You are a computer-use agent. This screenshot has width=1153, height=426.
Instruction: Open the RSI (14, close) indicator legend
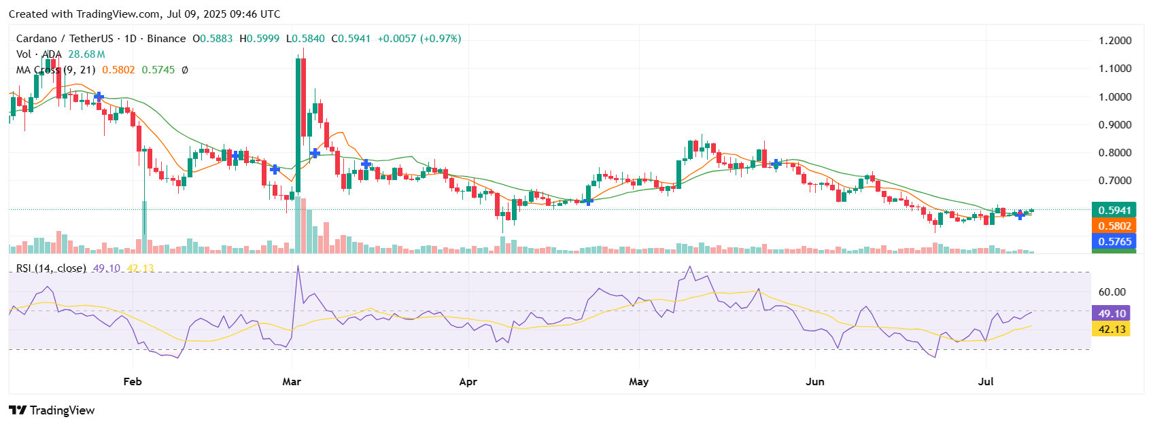51,268
